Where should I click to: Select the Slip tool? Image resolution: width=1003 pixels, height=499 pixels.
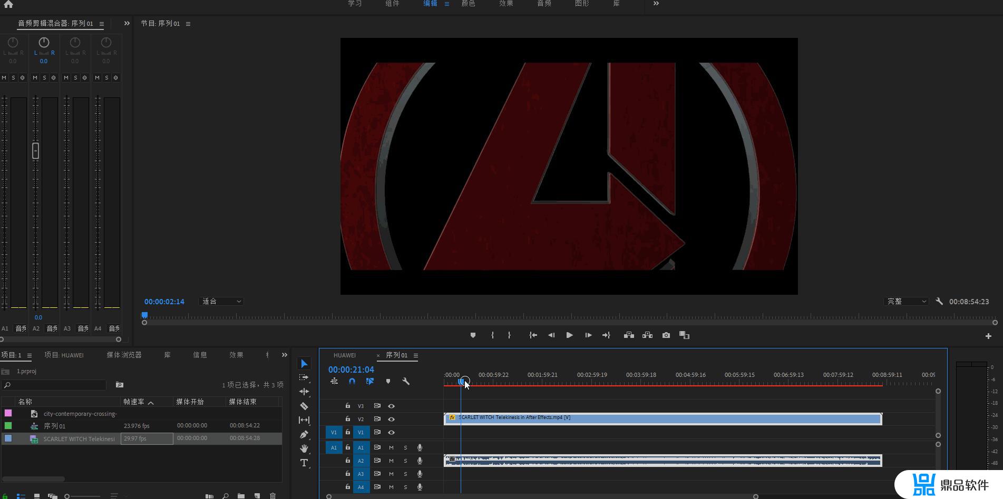pyautogui.click(x=304, y=420)
